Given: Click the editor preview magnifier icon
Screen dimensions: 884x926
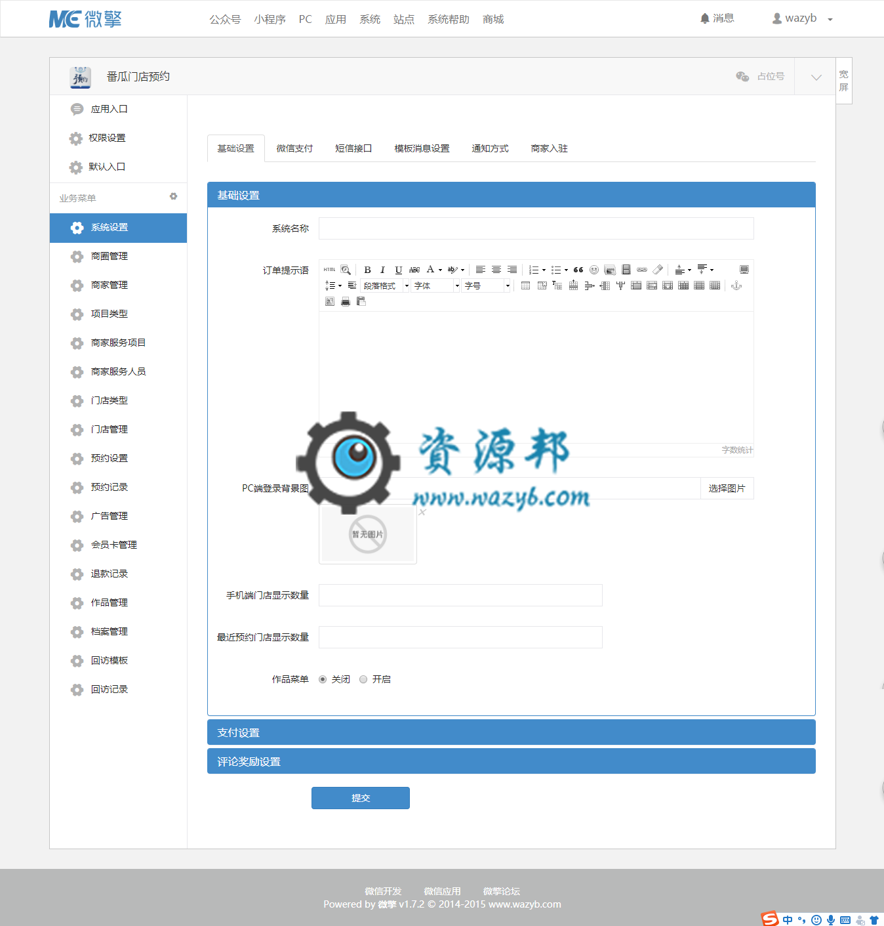Looking at the screenshot, I should [346, 270].
